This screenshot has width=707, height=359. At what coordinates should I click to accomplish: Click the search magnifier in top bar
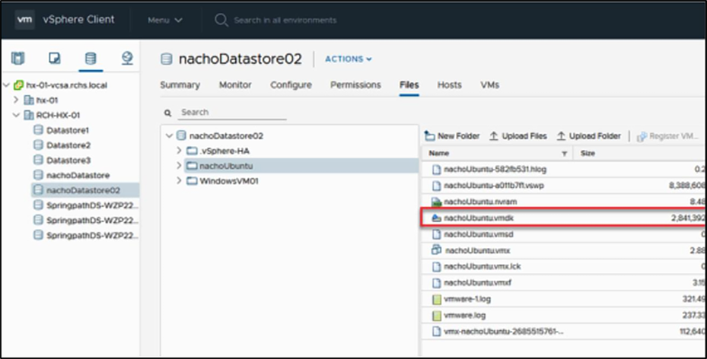(221, 20)
